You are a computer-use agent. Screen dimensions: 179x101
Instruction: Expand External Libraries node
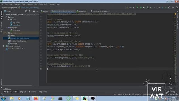pyautogui.click(x=4, y=46)
